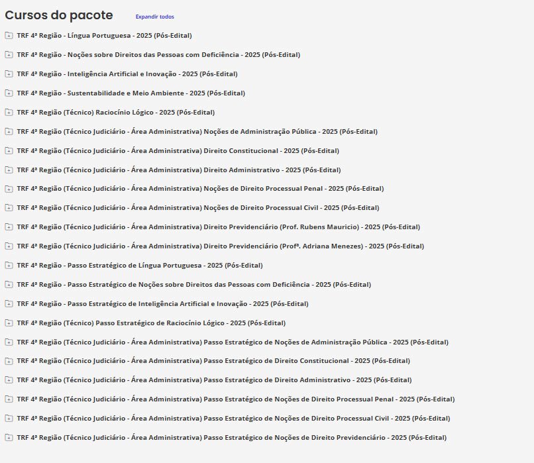Expand plus icon for Passo Estratégico de Direito Constitucional

[8, 361]
